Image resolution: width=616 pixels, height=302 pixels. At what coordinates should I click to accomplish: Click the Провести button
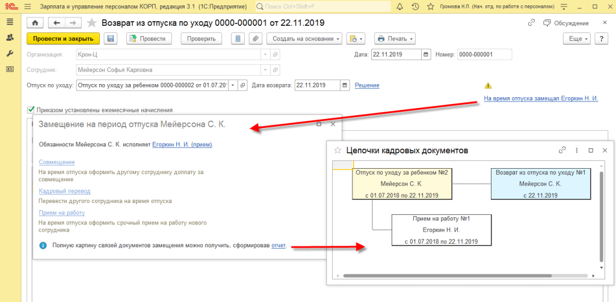point(149,39)
